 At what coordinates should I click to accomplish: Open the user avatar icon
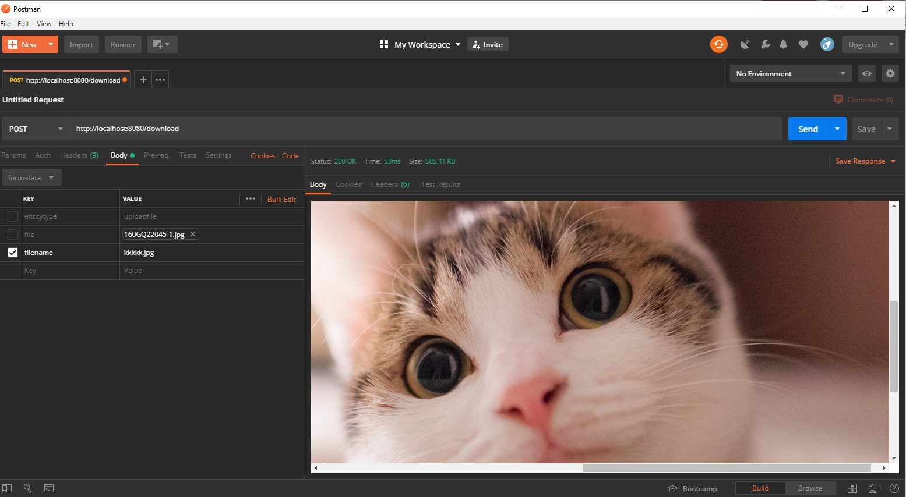click(827, 44)
